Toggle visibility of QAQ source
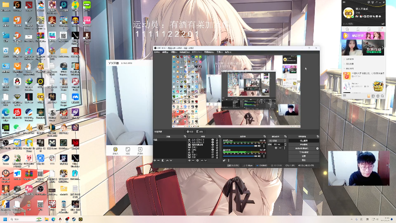 coord(213,150)
